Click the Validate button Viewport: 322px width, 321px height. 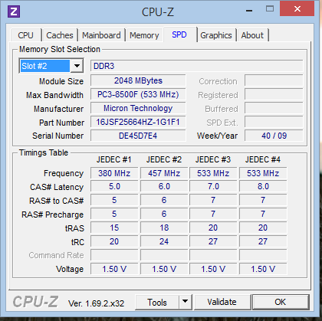(x=222, y=302)
